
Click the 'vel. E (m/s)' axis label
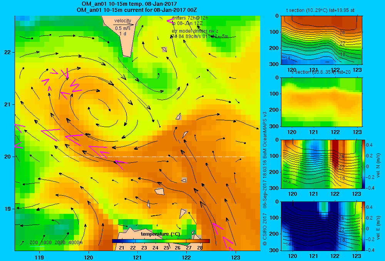click(x=378, y=227)
